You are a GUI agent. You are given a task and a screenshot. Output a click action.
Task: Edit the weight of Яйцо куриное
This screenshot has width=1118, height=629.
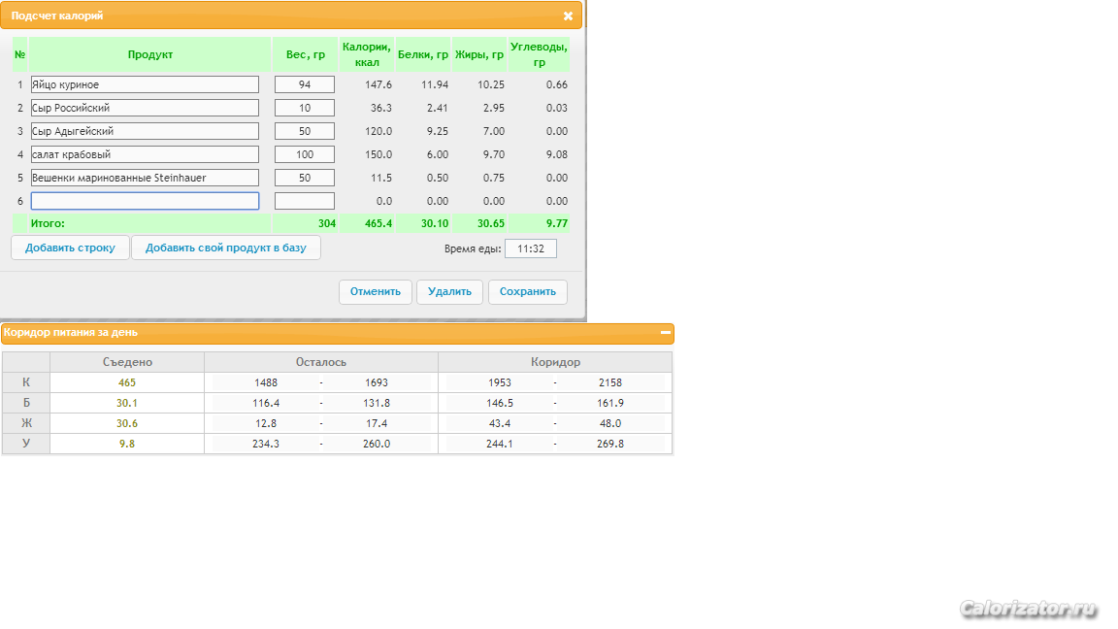tap(305, 84)
